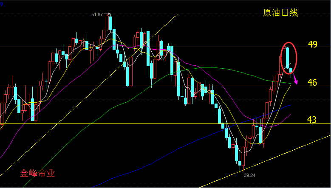The width and height of the screenshot is (331, 188).
Task: Select the rising yellow trendline at bottom right
Action: [276, 157]
